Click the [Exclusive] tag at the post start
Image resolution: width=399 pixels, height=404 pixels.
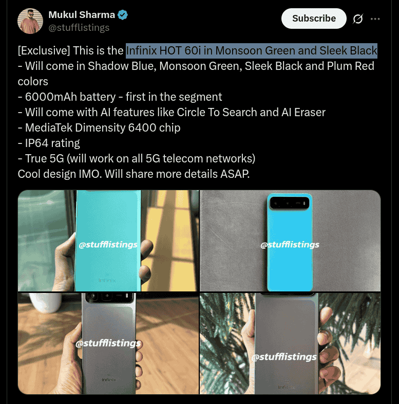coord(44,51)
